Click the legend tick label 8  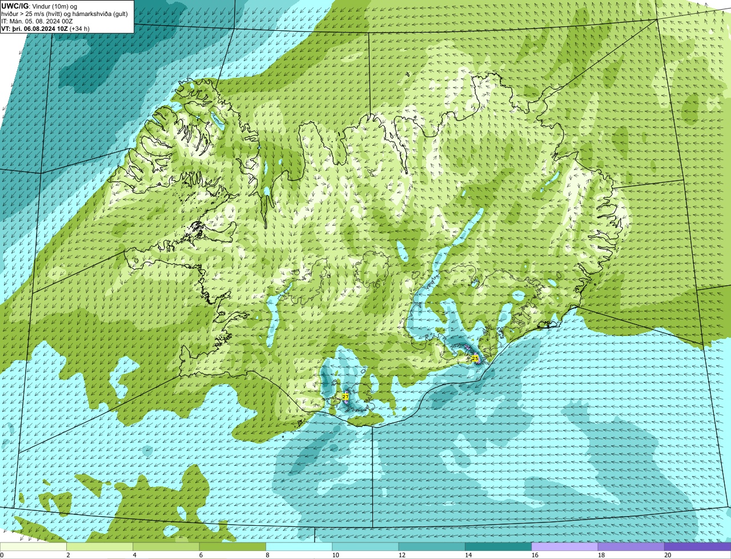267,555
